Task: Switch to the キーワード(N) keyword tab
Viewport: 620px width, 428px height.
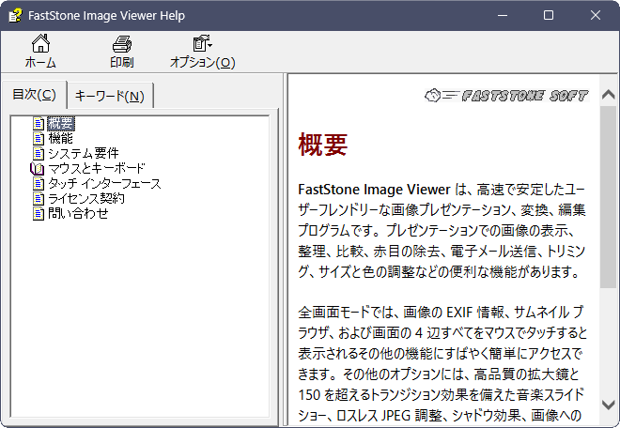Action: 110,96
